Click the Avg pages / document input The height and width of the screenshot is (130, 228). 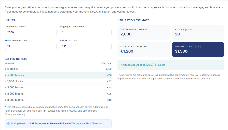tap(86, 32)
